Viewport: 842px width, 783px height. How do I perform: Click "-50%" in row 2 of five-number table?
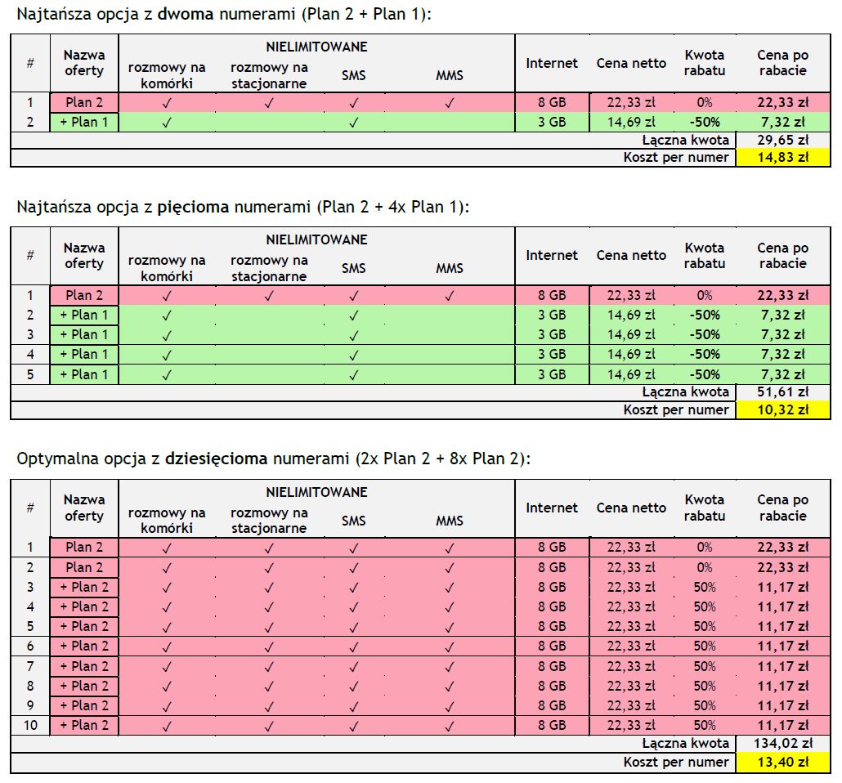pyautogui.click(x=705, y=315)
